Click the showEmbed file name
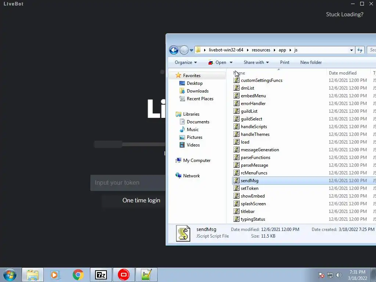376x282 pixels. tap(253, 196)
